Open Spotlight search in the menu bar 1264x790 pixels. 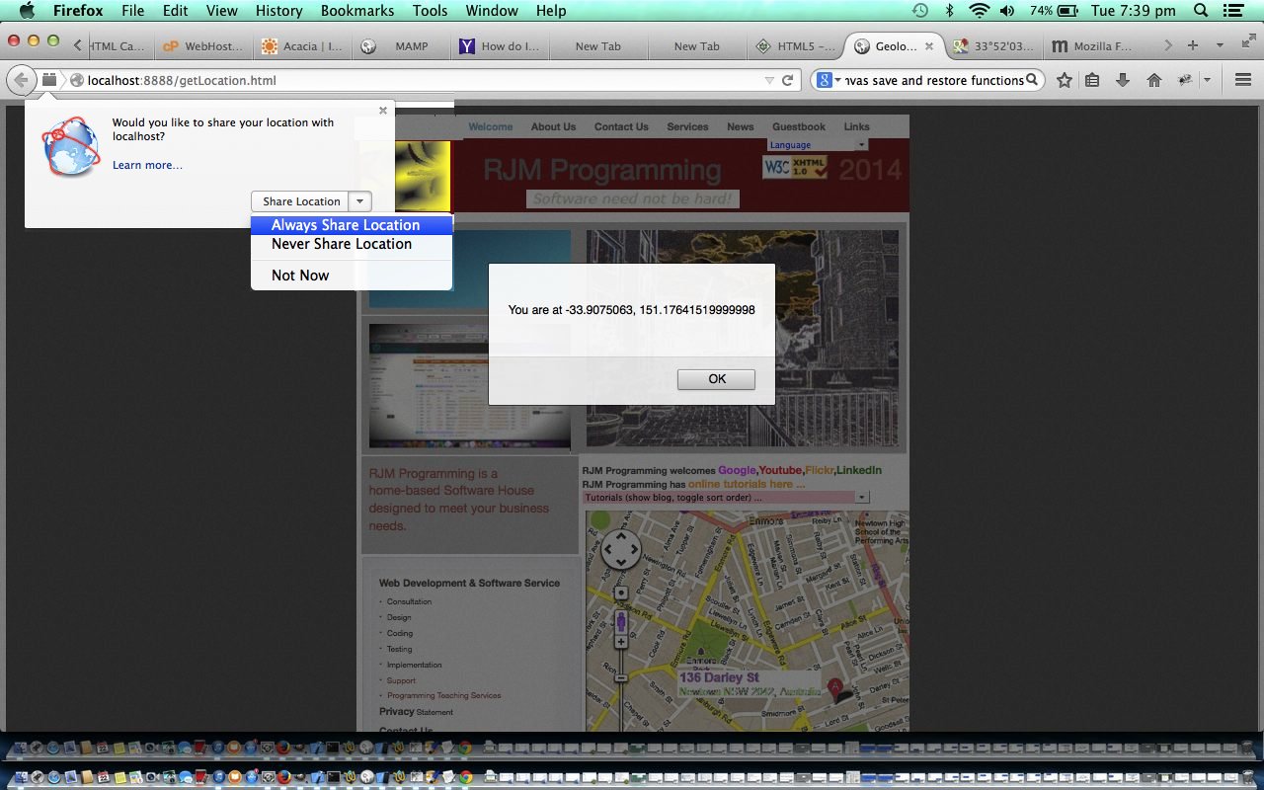click(1201, 11)
